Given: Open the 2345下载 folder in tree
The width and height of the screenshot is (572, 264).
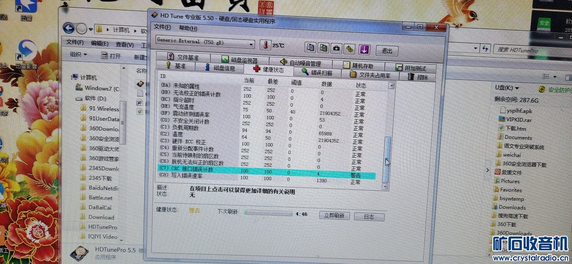Looking at the screenshot, I should tap(96, 178).
